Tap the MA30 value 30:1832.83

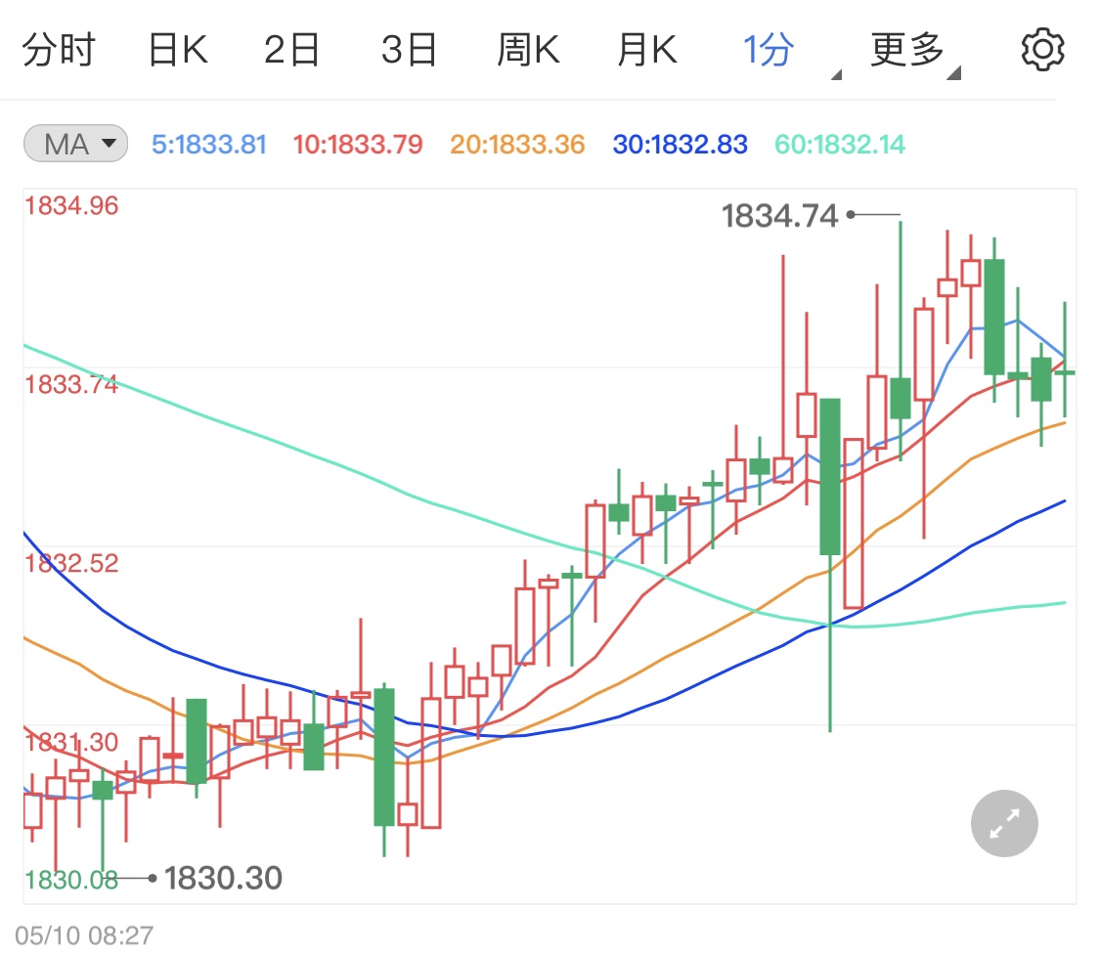pos(680,145)
